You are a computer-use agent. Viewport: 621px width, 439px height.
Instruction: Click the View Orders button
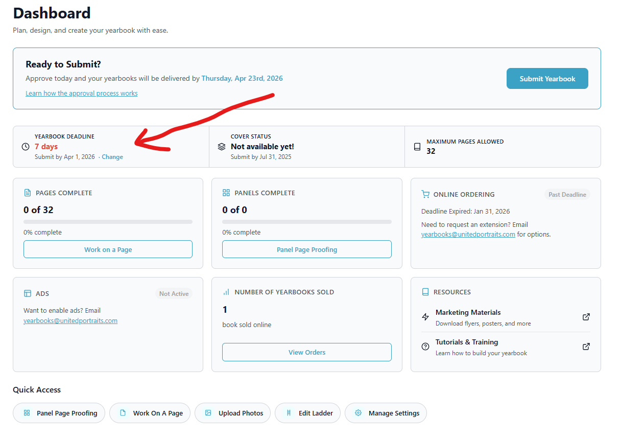tap(306, 352)
